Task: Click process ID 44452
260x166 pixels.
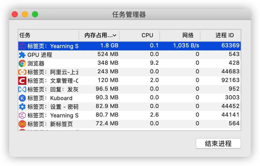Action: click(x=231, y=106)
